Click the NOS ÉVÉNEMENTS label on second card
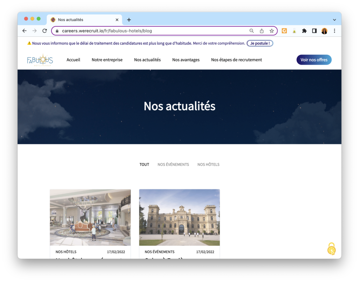The width and height of the screenshot is (359, 282). (160, 252)
